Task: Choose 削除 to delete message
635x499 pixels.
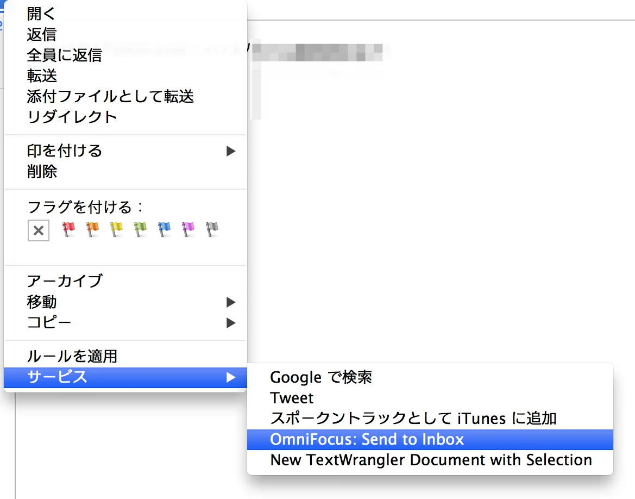Action: 125,171
